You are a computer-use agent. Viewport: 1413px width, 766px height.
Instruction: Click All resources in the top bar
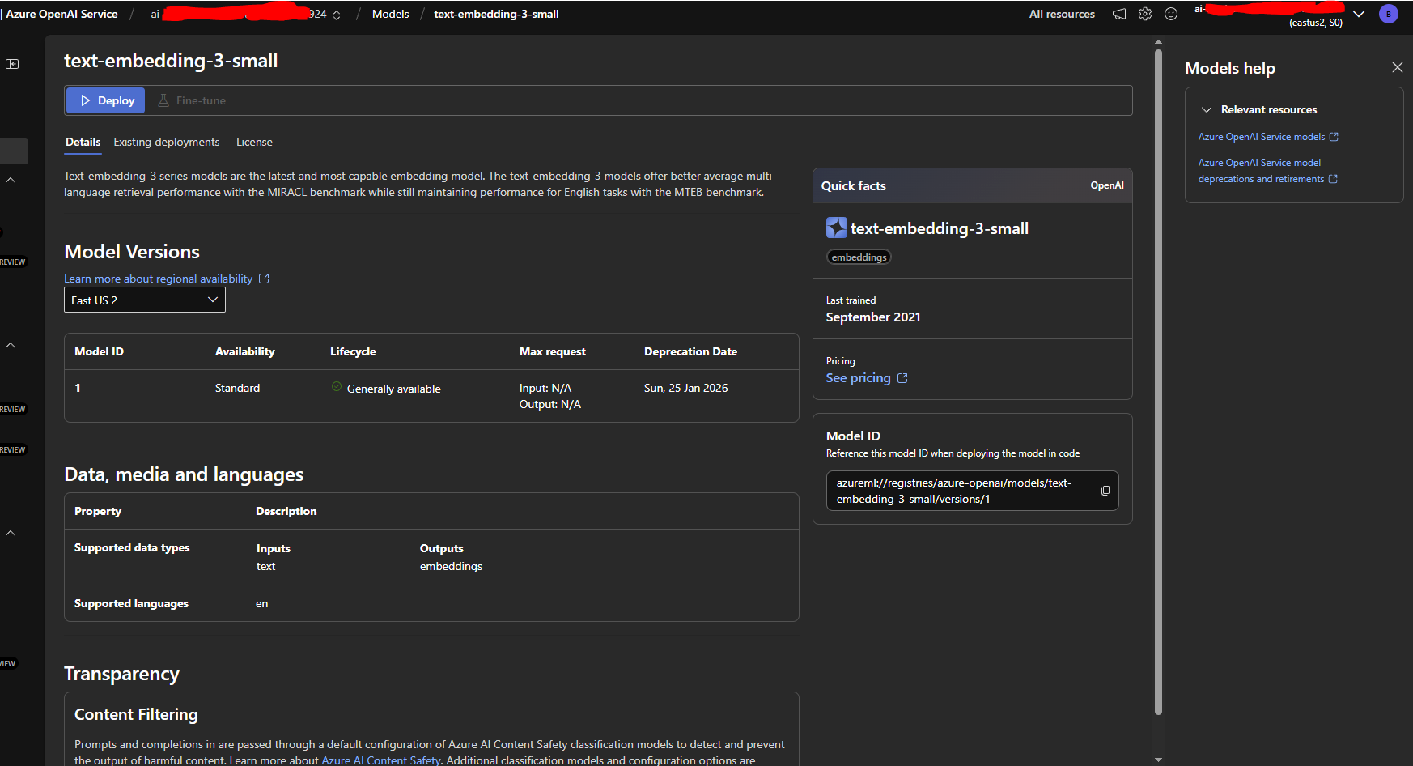[x=1061, y=14]
